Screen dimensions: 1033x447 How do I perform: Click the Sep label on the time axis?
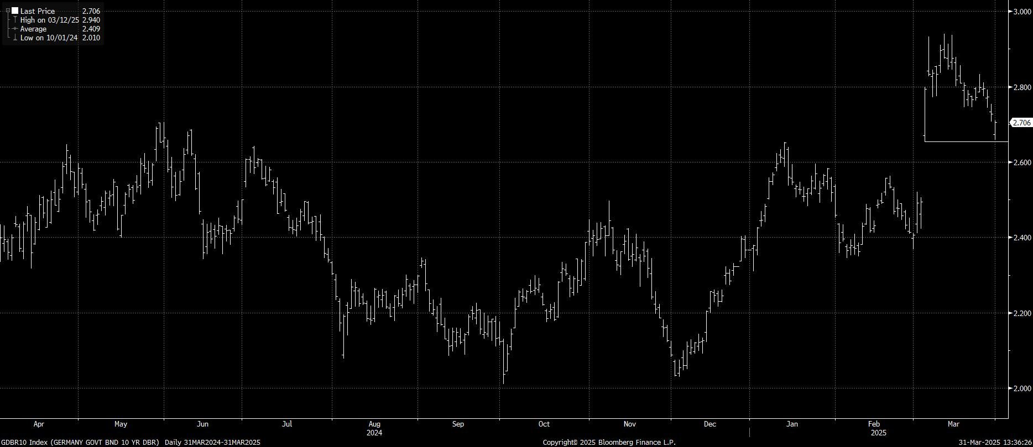click(458, 424)
